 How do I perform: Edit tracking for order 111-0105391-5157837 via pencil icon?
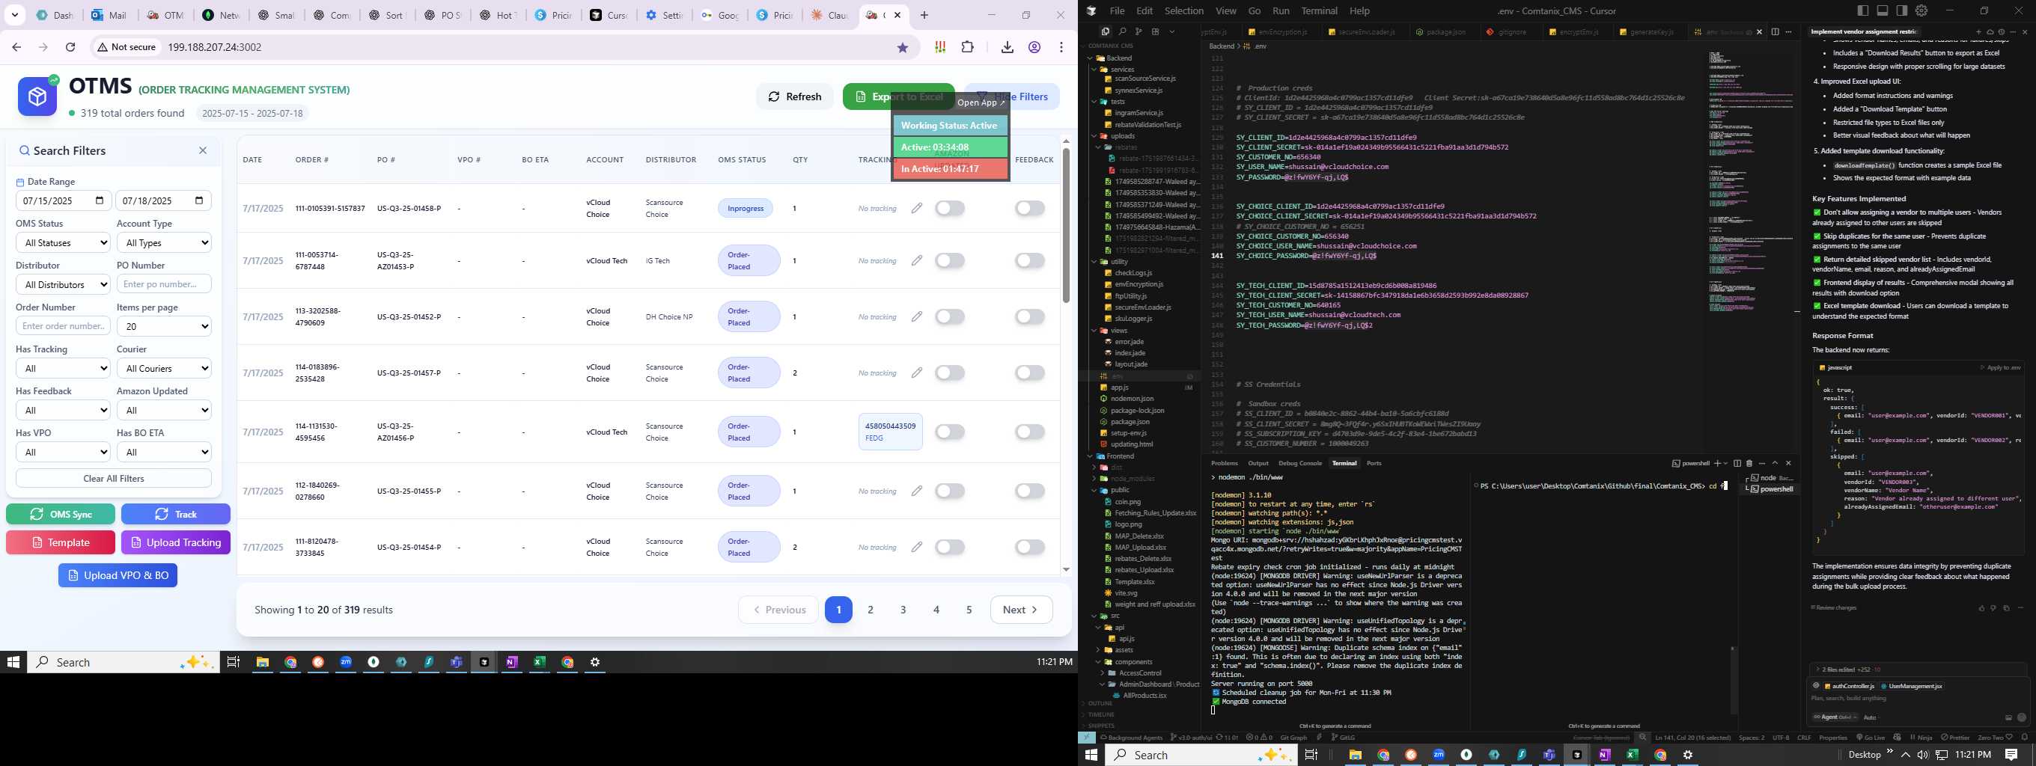click(917, 209)
